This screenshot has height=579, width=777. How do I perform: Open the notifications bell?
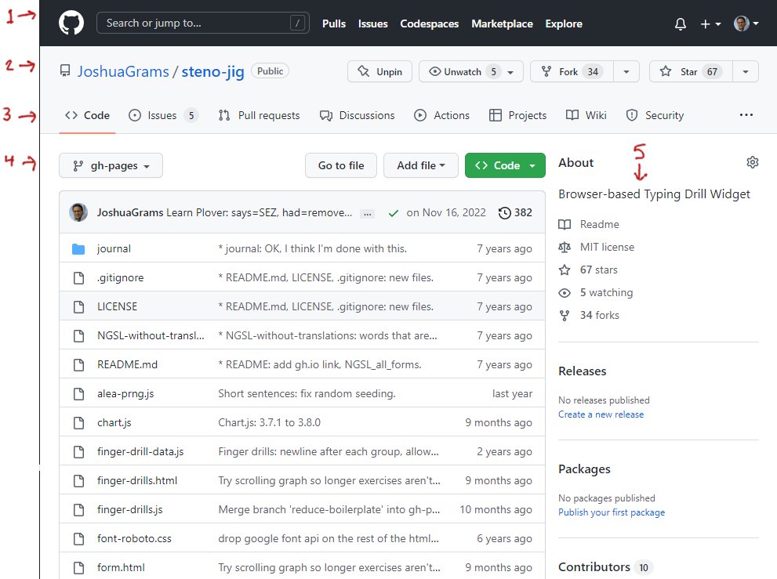[681, 24]
